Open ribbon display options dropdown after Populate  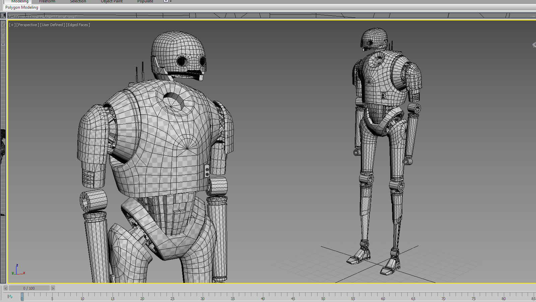click(167, 1)
